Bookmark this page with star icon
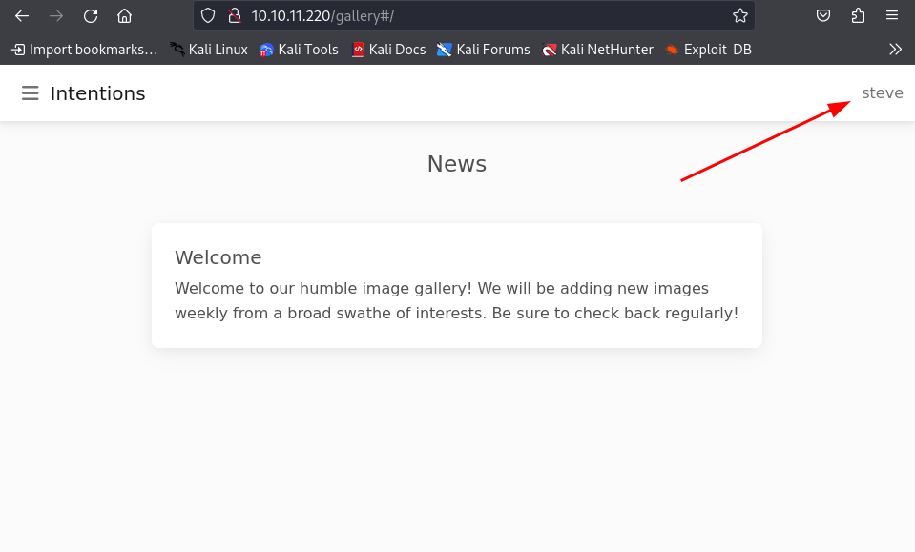915x552 pixels. pyautogui.click(x=739, y=15)
